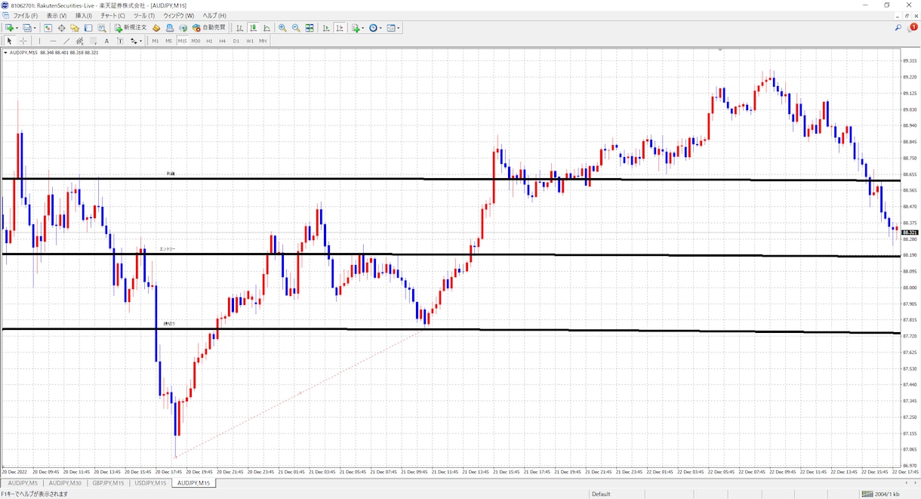Switch timeframe to D1
921x499 pixels.
click(x=236, y=41)
